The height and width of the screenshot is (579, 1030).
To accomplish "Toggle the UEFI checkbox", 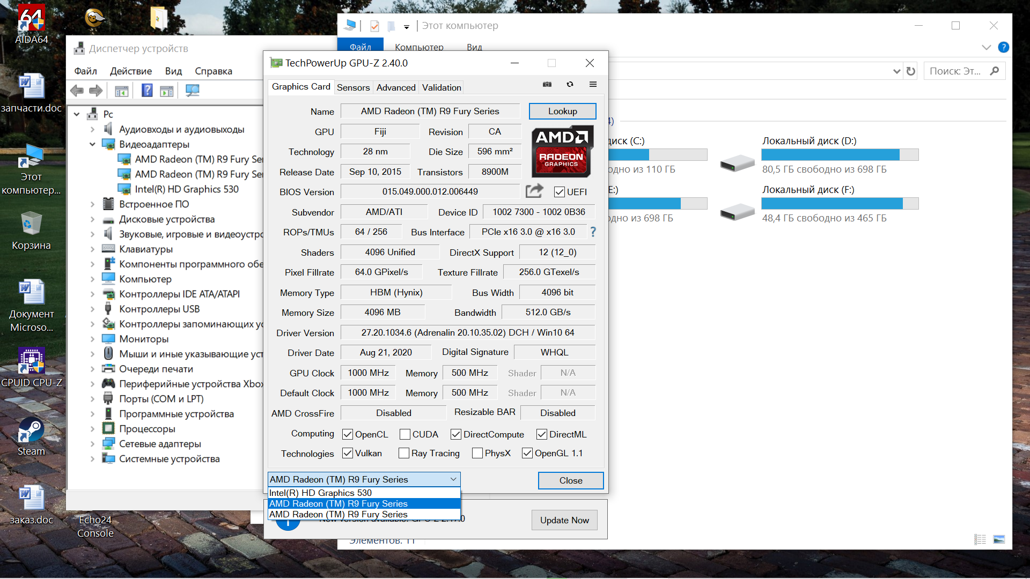I will pos(560,192).
